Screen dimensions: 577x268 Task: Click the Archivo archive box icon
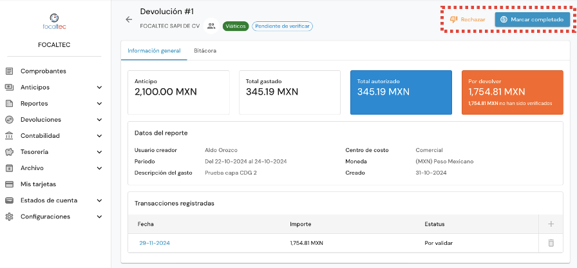pos(10,168)
